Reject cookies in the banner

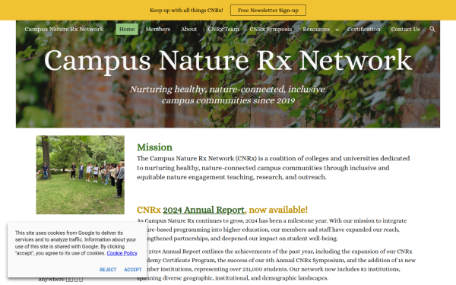pyautogui.click(x=108, y=270)
